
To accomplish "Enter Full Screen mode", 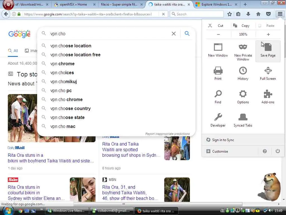I will 268,74.
